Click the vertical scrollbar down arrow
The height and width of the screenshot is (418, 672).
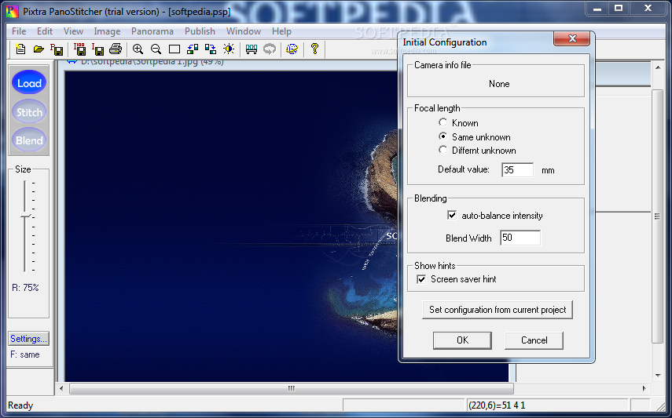pyautogui.click(x=657, y=375)
